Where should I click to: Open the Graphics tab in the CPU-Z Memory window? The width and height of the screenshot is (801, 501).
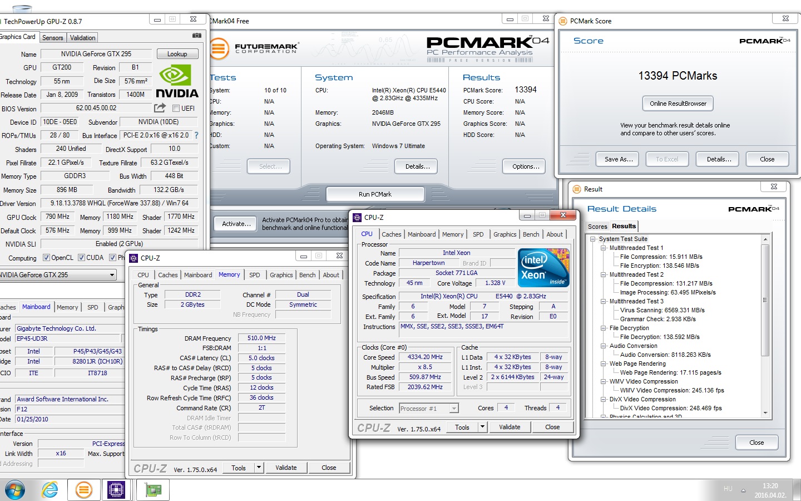click(x=281, y=275)
